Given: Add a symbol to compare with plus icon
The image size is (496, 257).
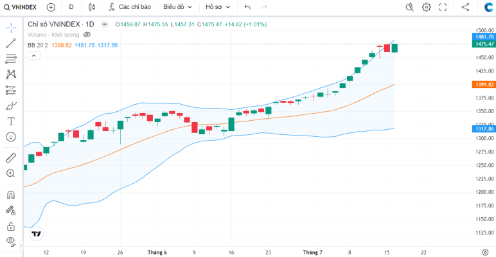Looking at the screenshot, I should coord(51,7).
